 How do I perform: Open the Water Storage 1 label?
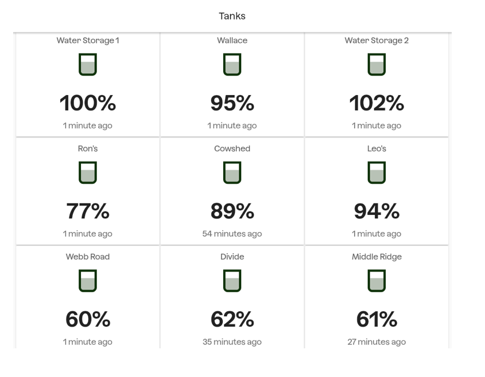click(88, 41)
